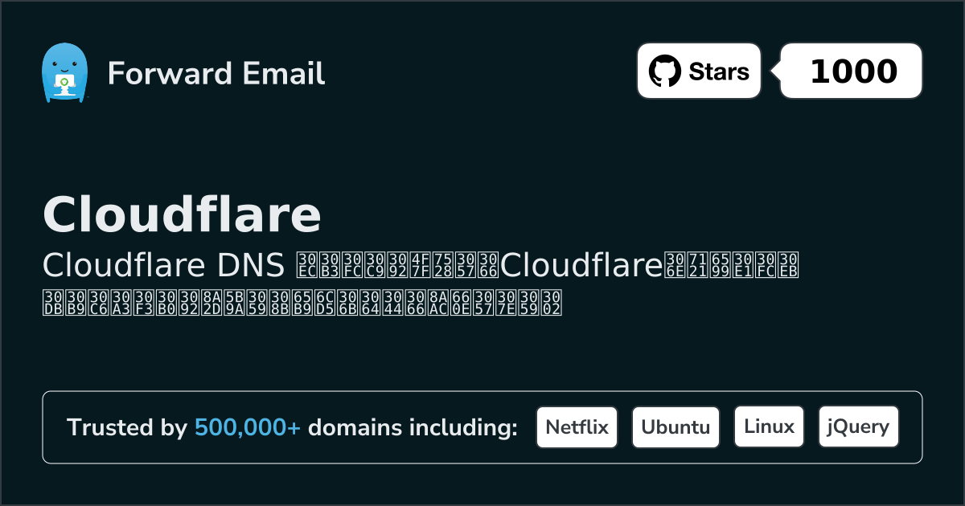Click the Forward Email blue mascot logo
Viewport: 965px width, 506px height.
(x=64, y=72)
